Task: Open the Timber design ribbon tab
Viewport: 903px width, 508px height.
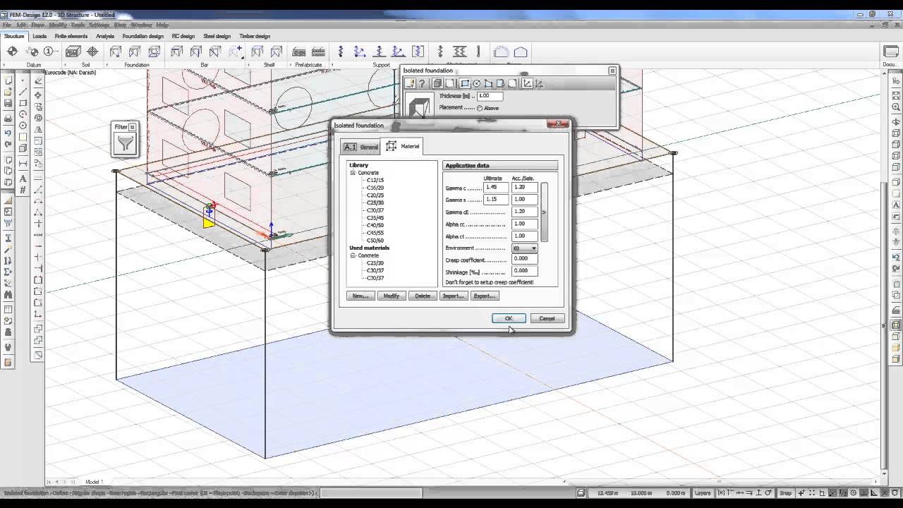Action: tap(255, 36)
